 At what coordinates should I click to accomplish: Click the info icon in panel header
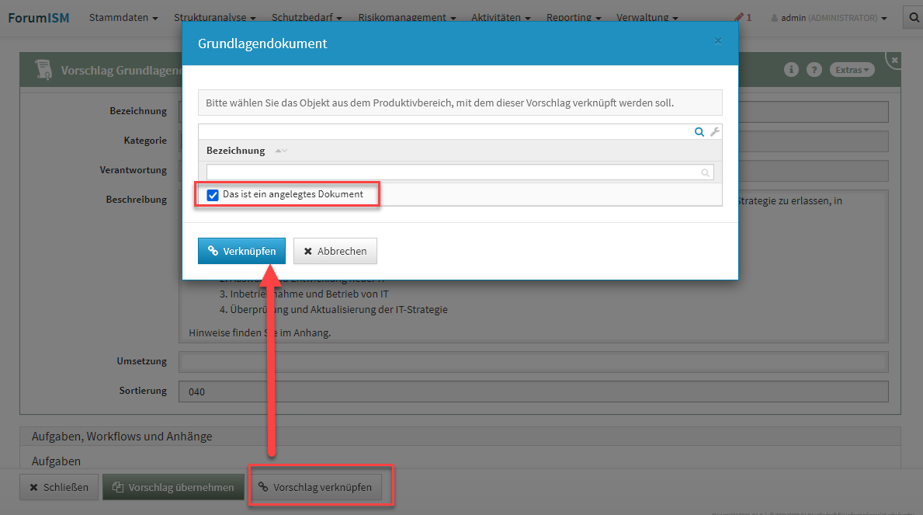pyautogui.click(x=791, y=70)
